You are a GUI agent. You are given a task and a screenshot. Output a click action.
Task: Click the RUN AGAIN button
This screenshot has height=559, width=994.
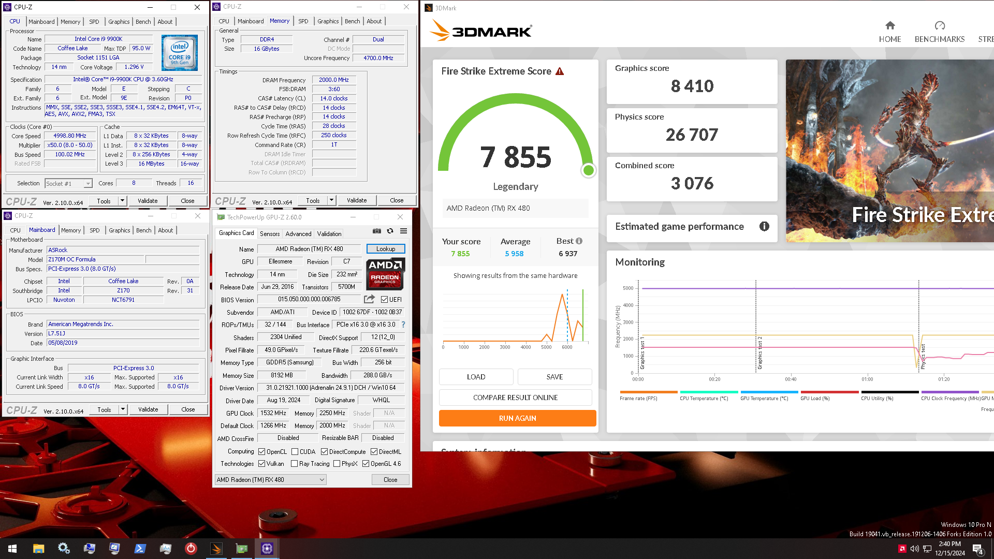coord(517,418)
